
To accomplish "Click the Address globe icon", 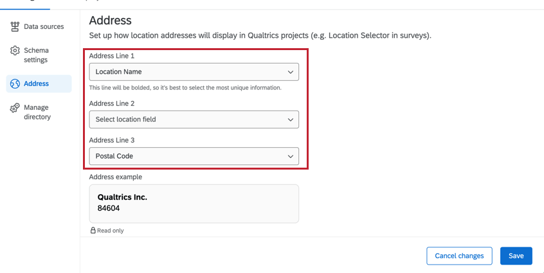I will coord(15,84).
